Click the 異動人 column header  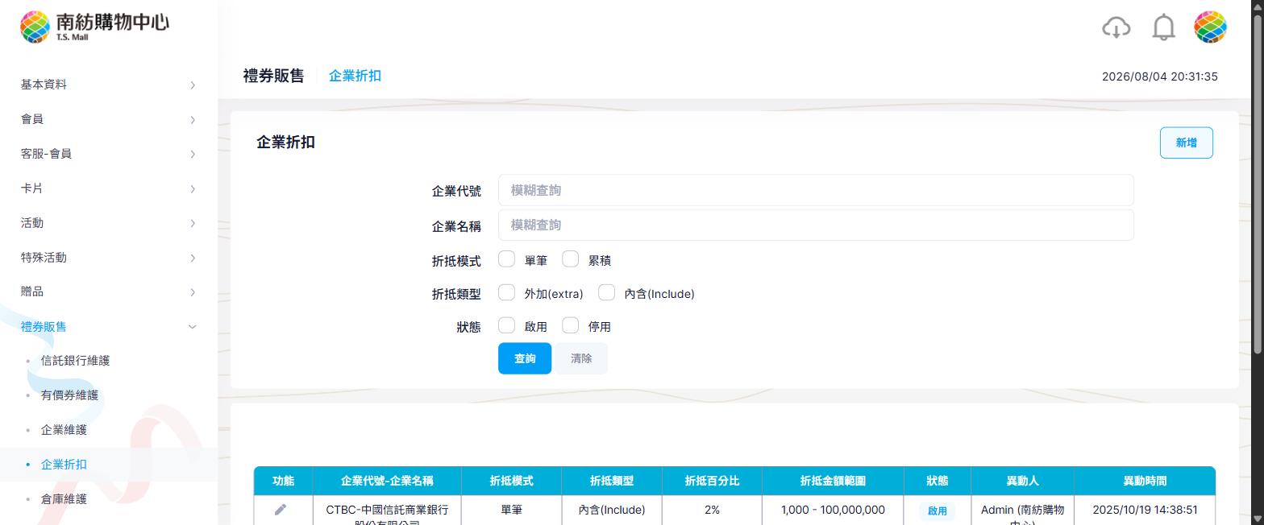coord(1022,481)
